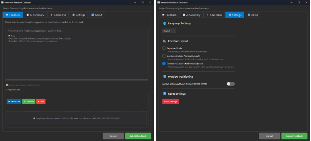311x141 pixels.
Task: Click the left window's title bar app icon
Action: point(2,3)
